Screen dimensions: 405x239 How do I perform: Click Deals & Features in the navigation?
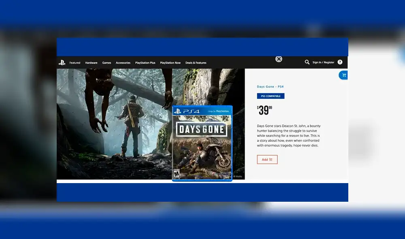(196, 63)
